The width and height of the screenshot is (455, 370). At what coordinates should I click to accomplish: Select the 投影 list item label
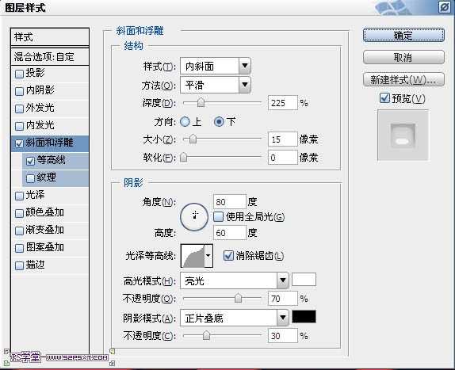pos(35,73)
